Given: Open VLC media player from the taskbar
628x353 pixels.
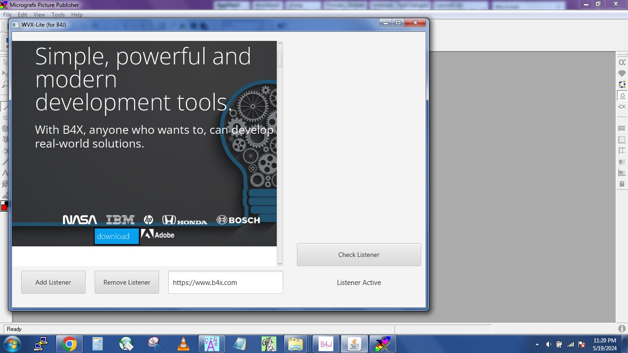Looking at the screenshot, I should [x=183, y=344].
